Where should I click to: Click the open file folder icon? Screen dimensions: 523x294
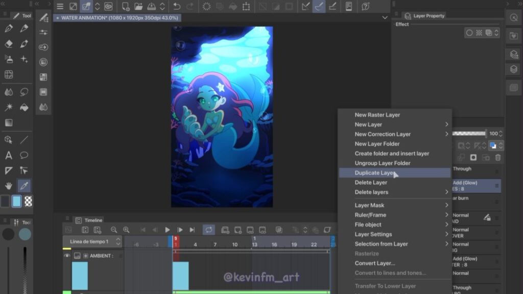[x=138, y=6]
